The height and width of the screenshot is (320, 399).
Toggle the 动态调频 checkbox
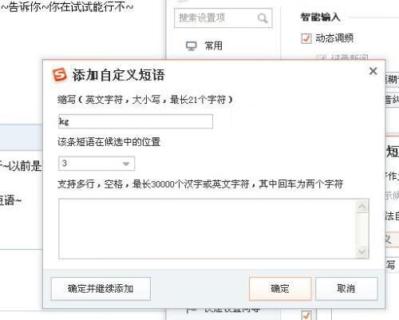click(306, 38)
